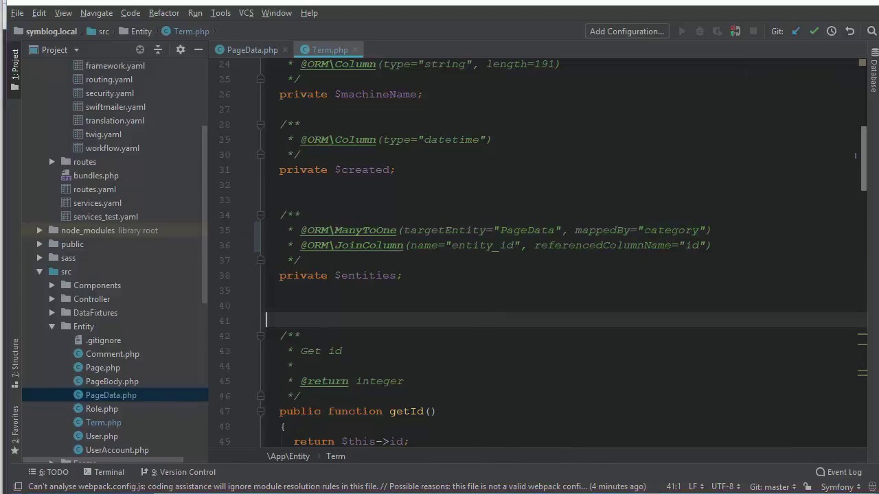Open Event Log in status bar
Viewport: 879px width, 494px height.
838,471
